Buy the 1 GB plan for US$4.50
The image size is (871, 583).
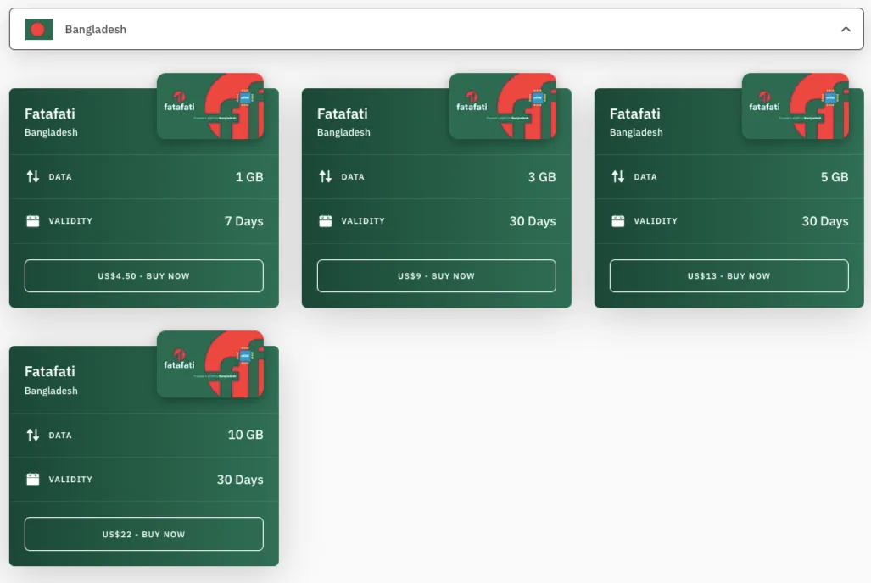[x=144, y=276]
